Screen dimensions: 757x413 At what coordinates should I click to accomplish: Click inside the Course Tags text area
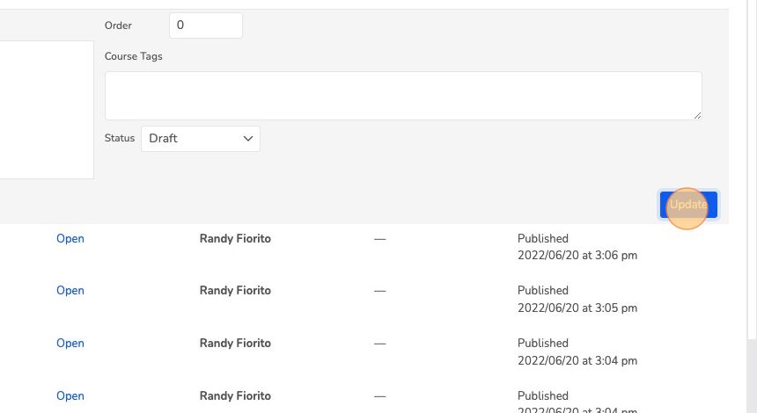pyautogui.click(x=403, y=96)
